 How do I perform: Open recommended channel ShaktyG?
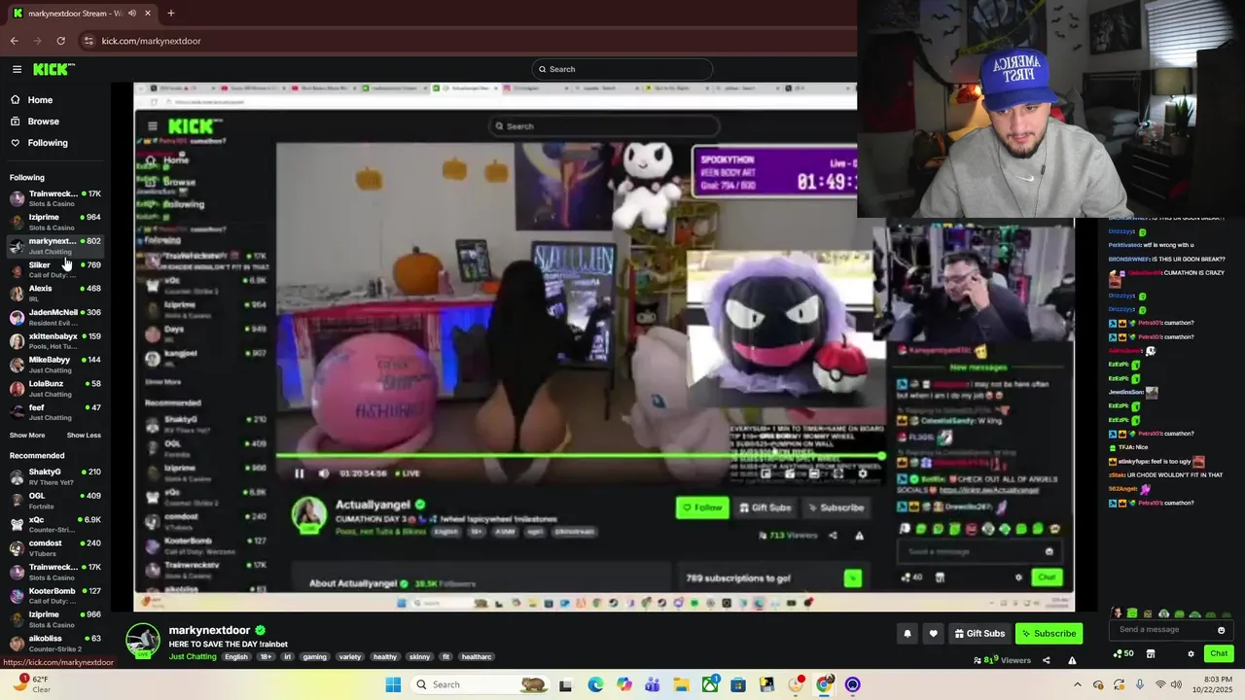[54, 476]
